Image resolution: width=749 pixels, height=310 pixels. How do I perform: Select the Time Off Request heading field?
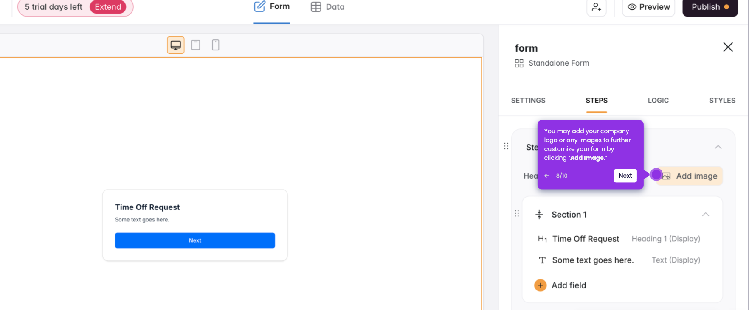(x=619, y=239)
